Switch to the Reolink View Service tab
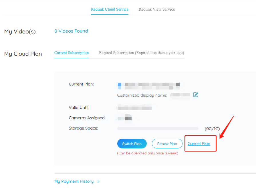This screenshot has width=256, height=189. click(x=156, y=9)
